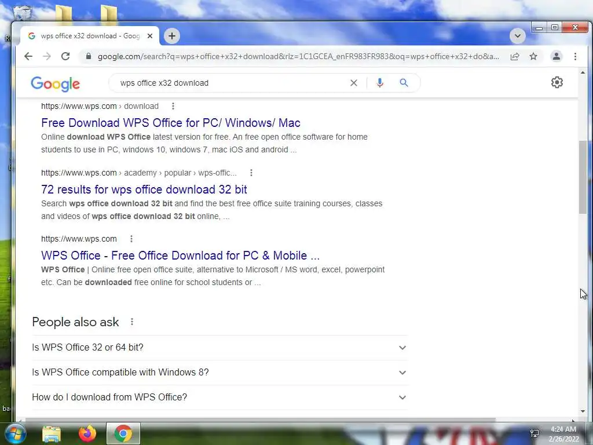Click the scrollbar down arrow
This screenshot has width=593, height=445.
click(583, 411)
